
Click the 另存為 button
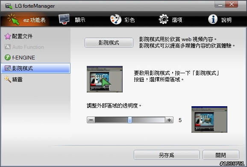pos(167,155)
